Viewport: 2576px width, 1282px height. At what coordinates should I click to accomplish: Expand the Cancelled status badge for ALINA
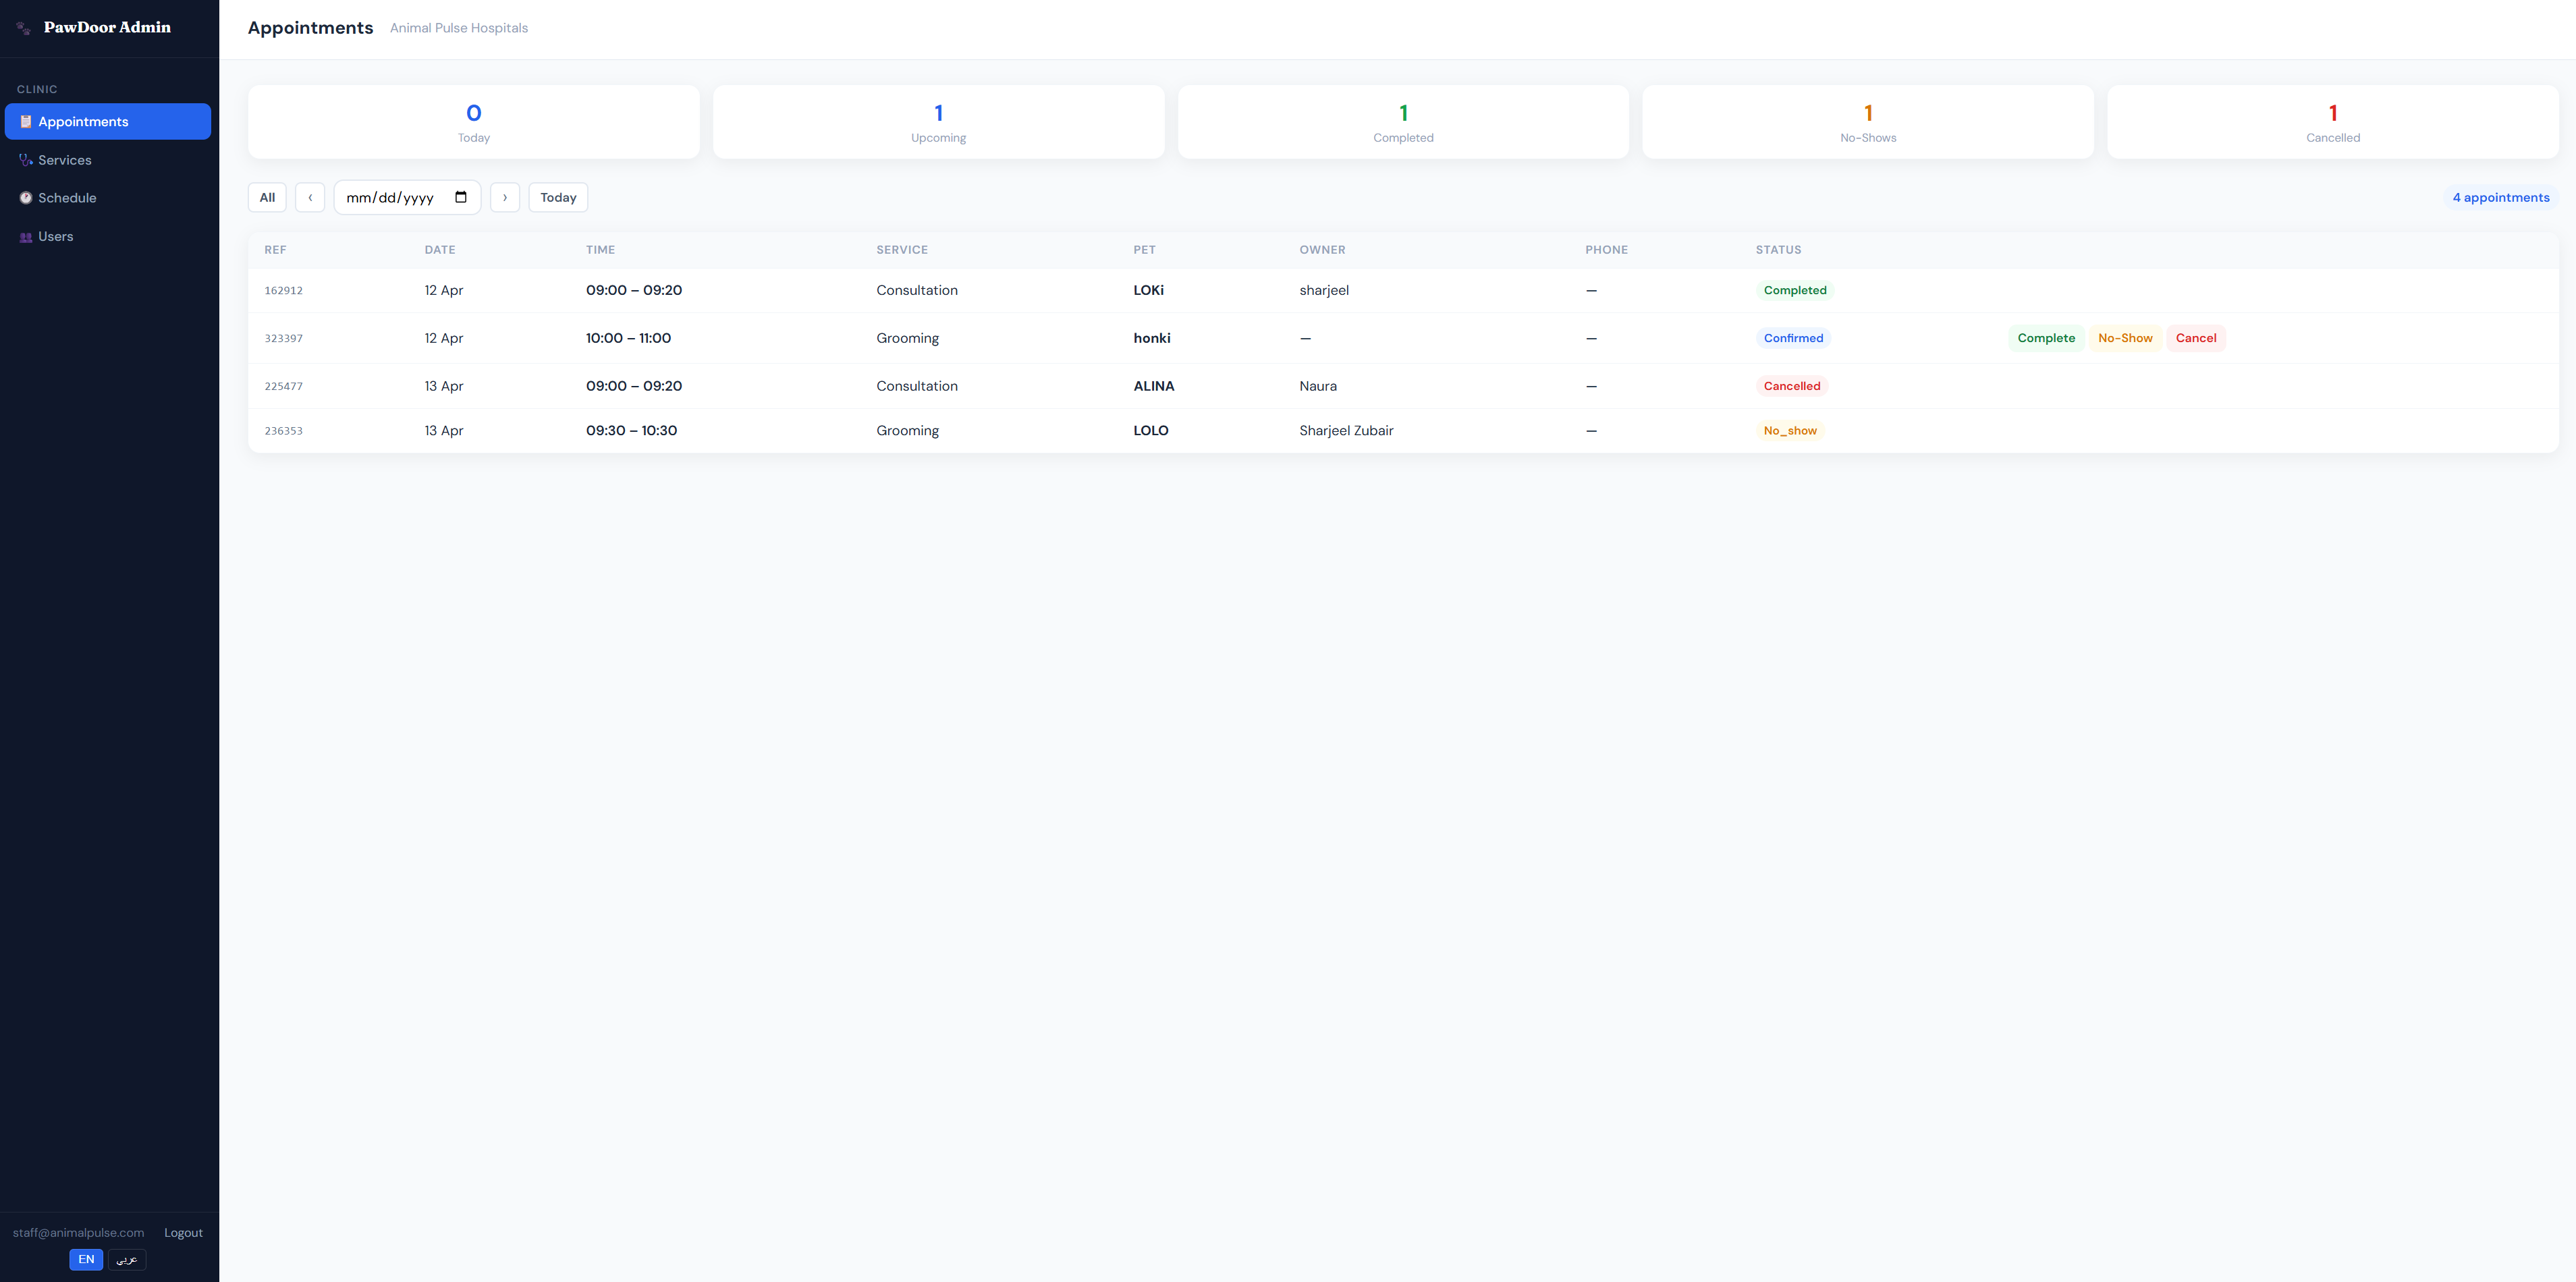coord(1792,385)
